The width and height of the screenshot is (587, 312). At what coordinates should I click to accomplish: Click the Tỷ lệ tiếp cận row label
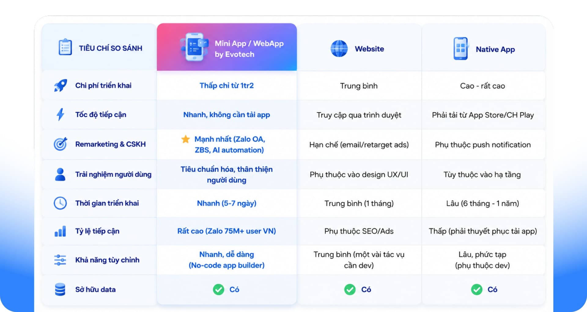[x=97, y=231]
